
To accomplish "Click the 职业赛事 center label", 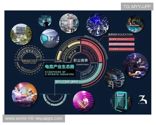I will tap(81, 60).
